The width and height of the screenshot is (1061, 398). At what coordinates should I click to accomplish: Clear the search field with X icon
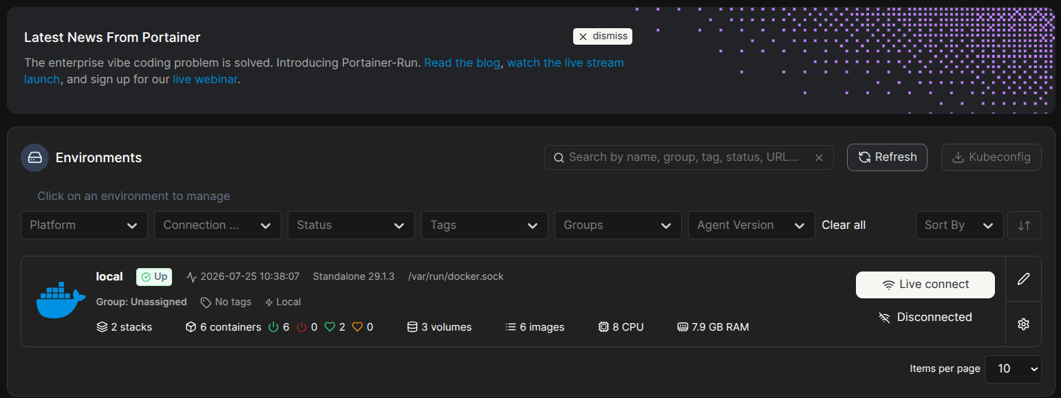(819, 157)
